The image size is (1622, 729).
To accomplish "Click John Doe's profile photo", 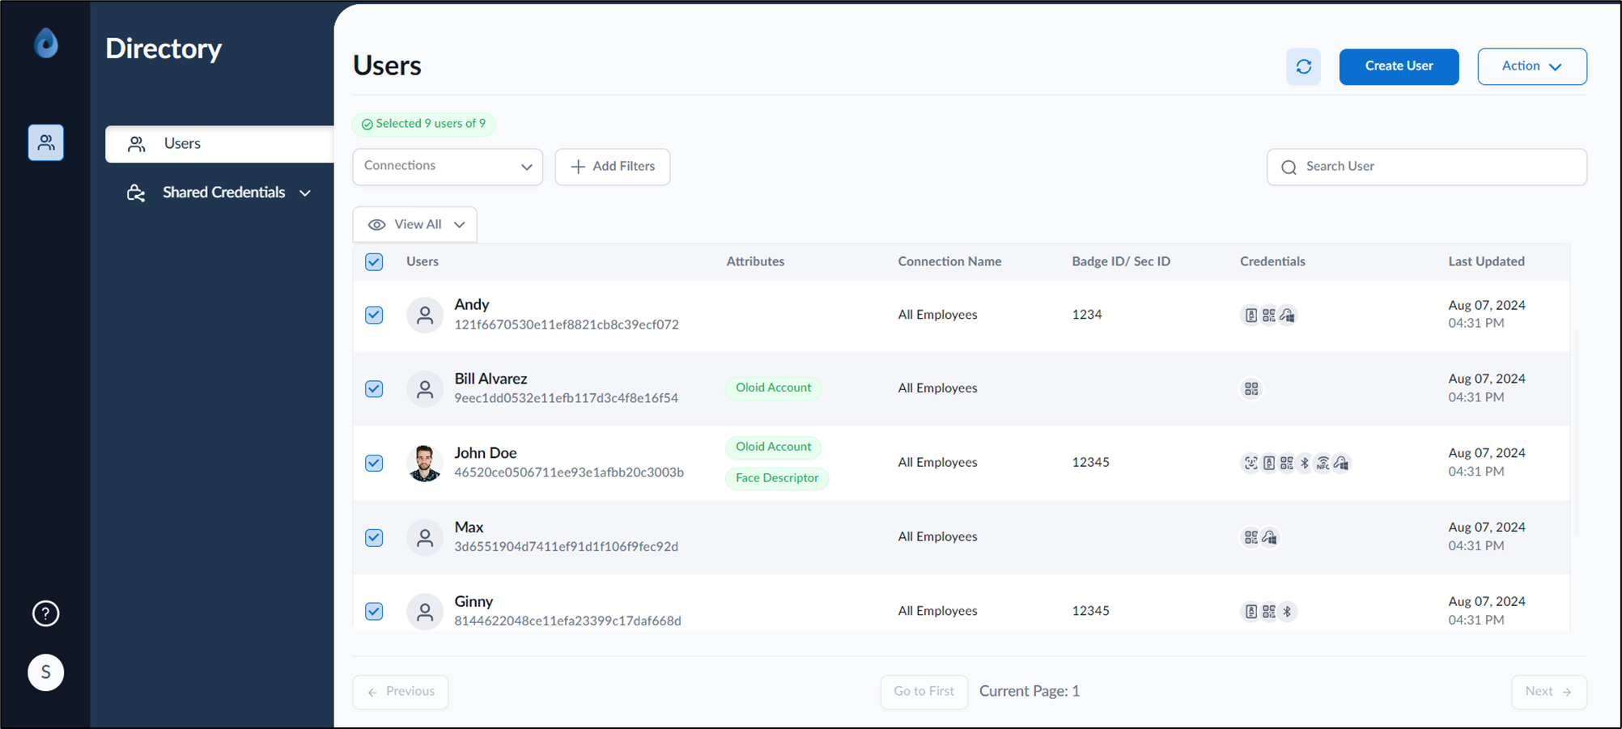I will click(424, 463).
